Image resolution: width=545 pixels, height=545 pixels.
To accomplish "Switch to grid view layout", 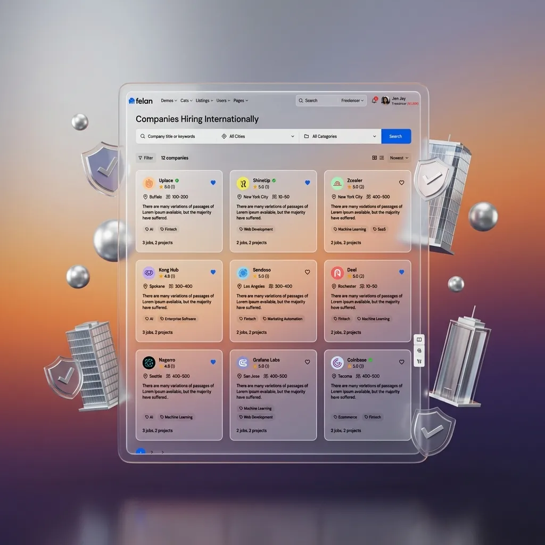I will click(375, 158).
